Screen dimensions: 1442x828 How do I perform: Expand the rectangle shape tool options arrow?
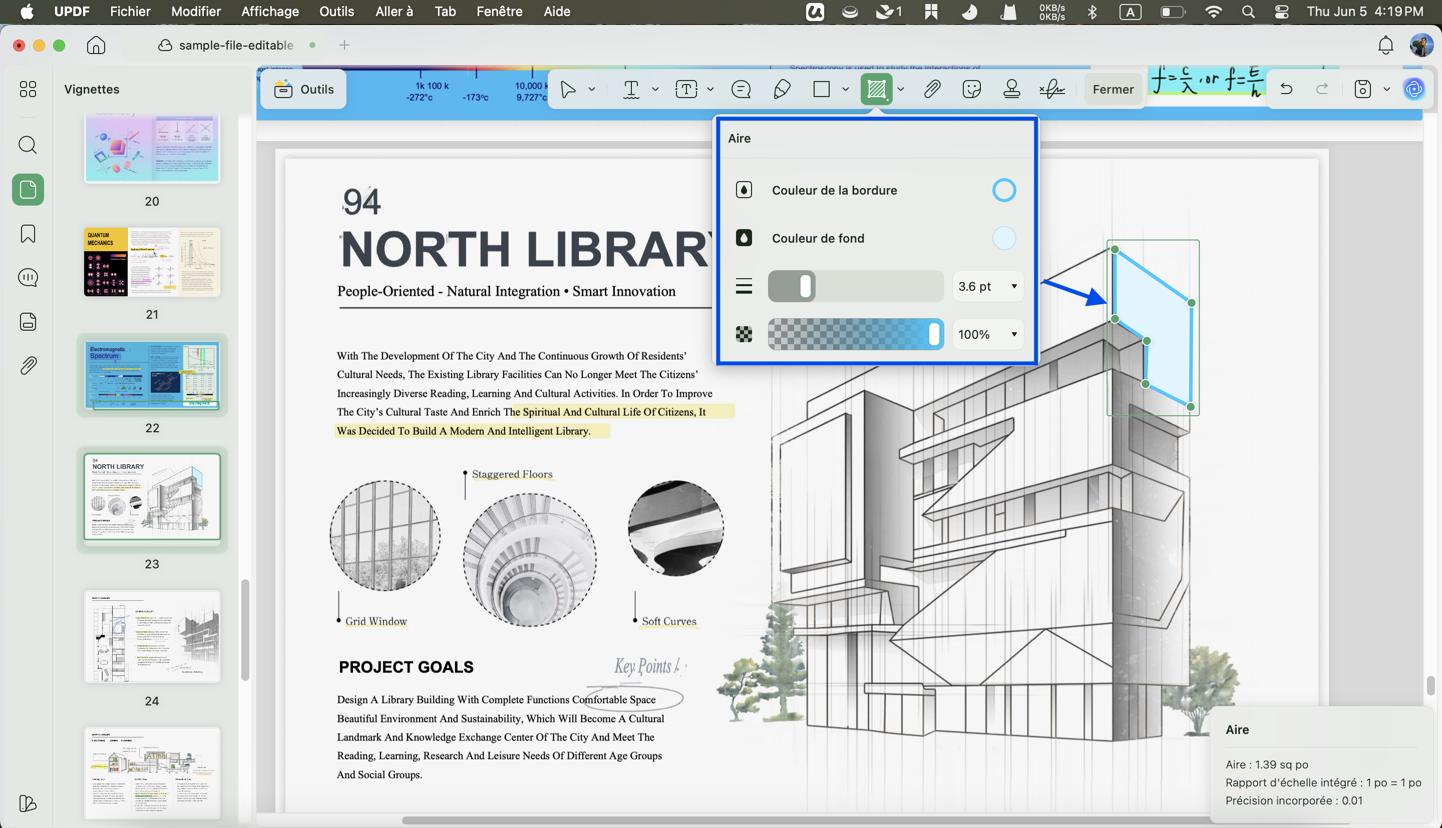pyautogui.click(x=846, y=89)
